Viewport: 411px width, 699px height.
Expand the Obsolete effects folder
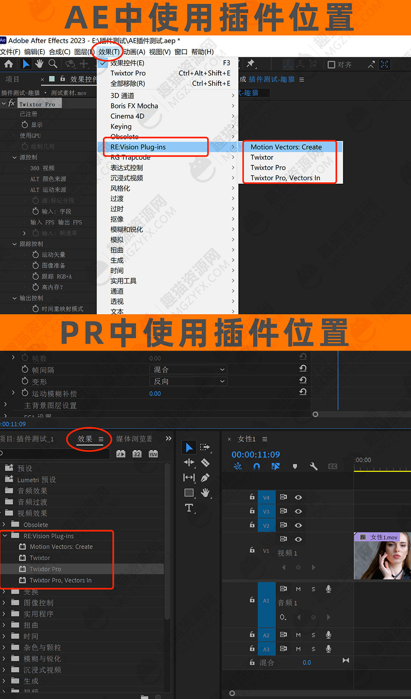tap(4, 524)
